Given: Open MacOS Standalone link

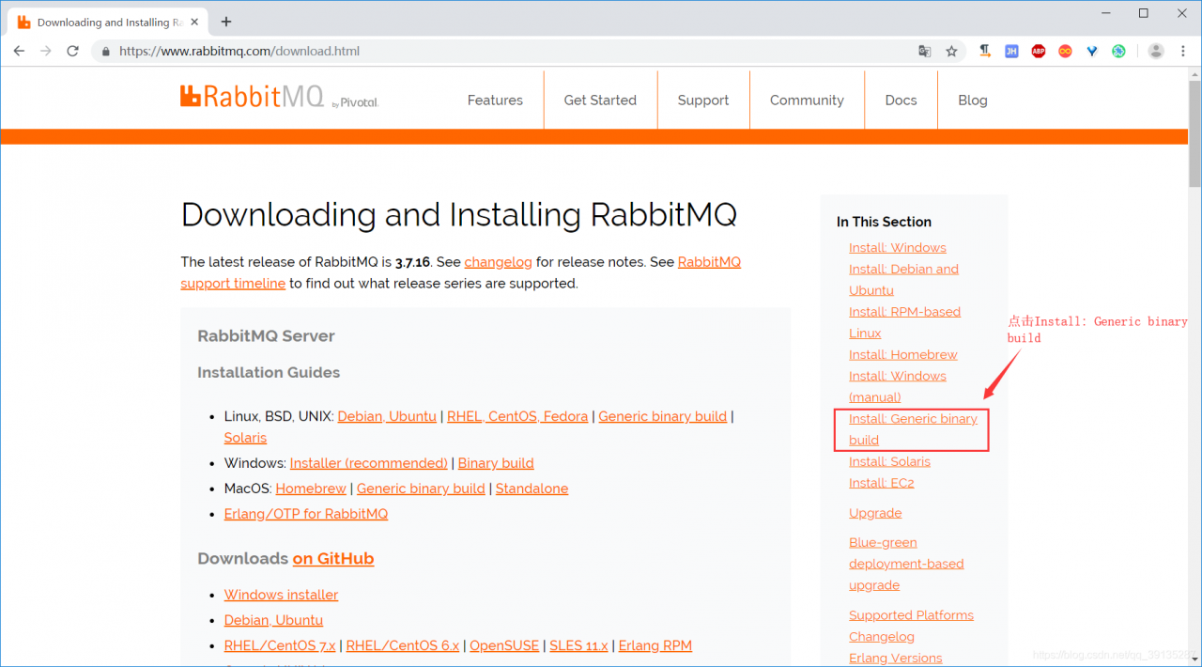Looking at the screenshot, I should tap(532, 489).
